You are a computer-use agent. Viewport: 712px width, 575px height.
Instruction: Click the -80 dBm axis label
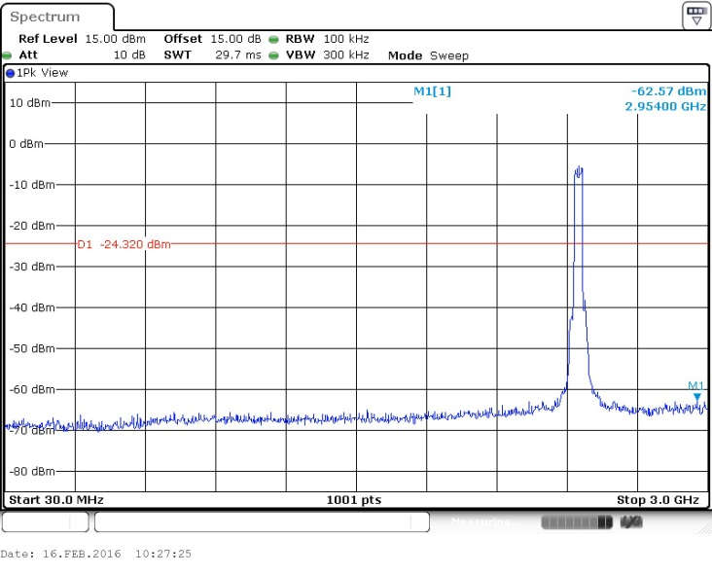[x=32, y=472]
